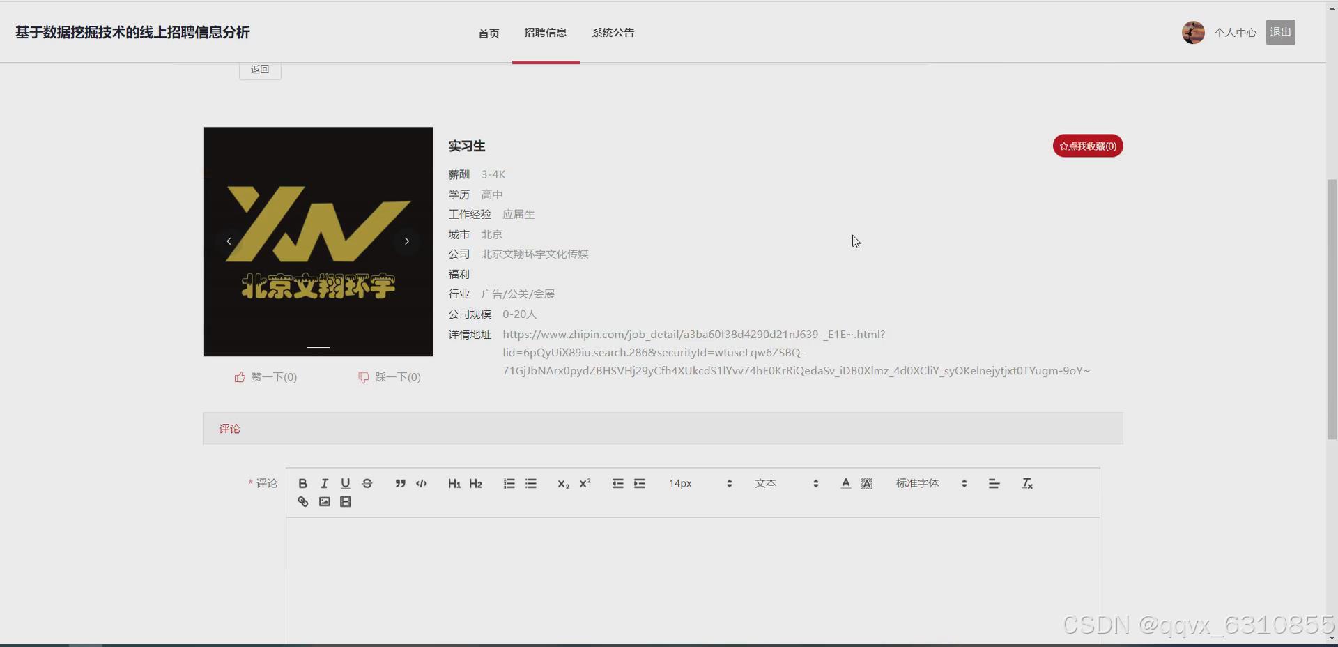Click 点我收藏 favorite button
This screenshot has height=647, width=1338.
pyautogui.click(x=1088, y=146)
